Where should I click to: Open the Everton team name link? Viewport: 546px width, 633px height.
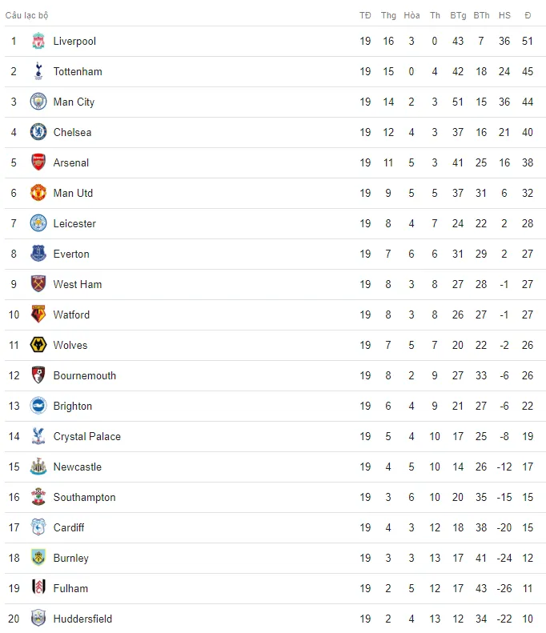click(71, 254)
